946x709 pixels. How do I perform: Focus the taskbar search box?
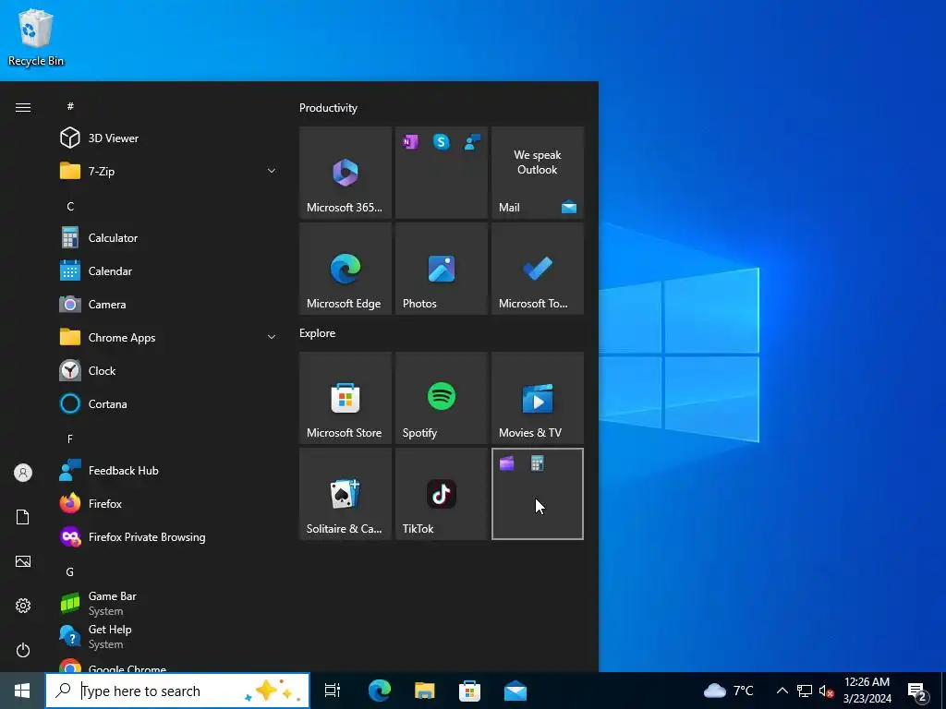click(x=177, y=691)
